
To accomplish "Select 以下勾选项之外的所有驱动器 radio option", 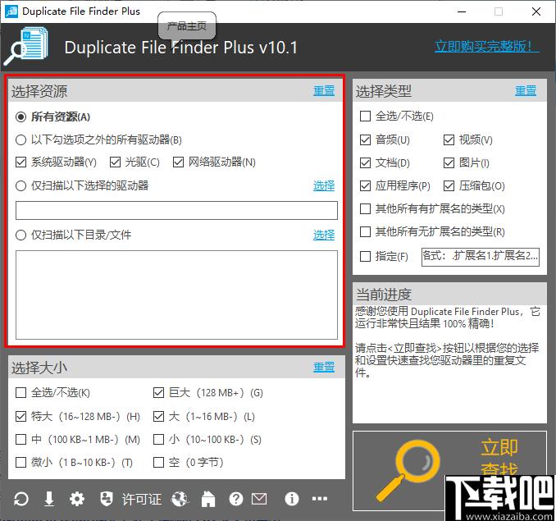I will click(x=21, y=140).
